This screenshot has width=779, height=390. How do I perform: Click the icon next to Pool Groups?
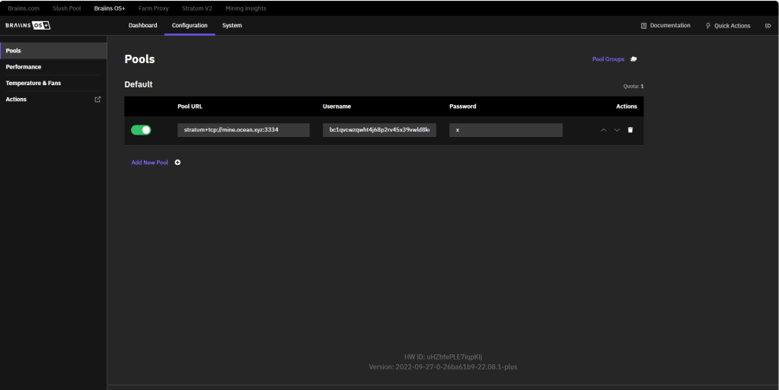click(x=634, y=59)
